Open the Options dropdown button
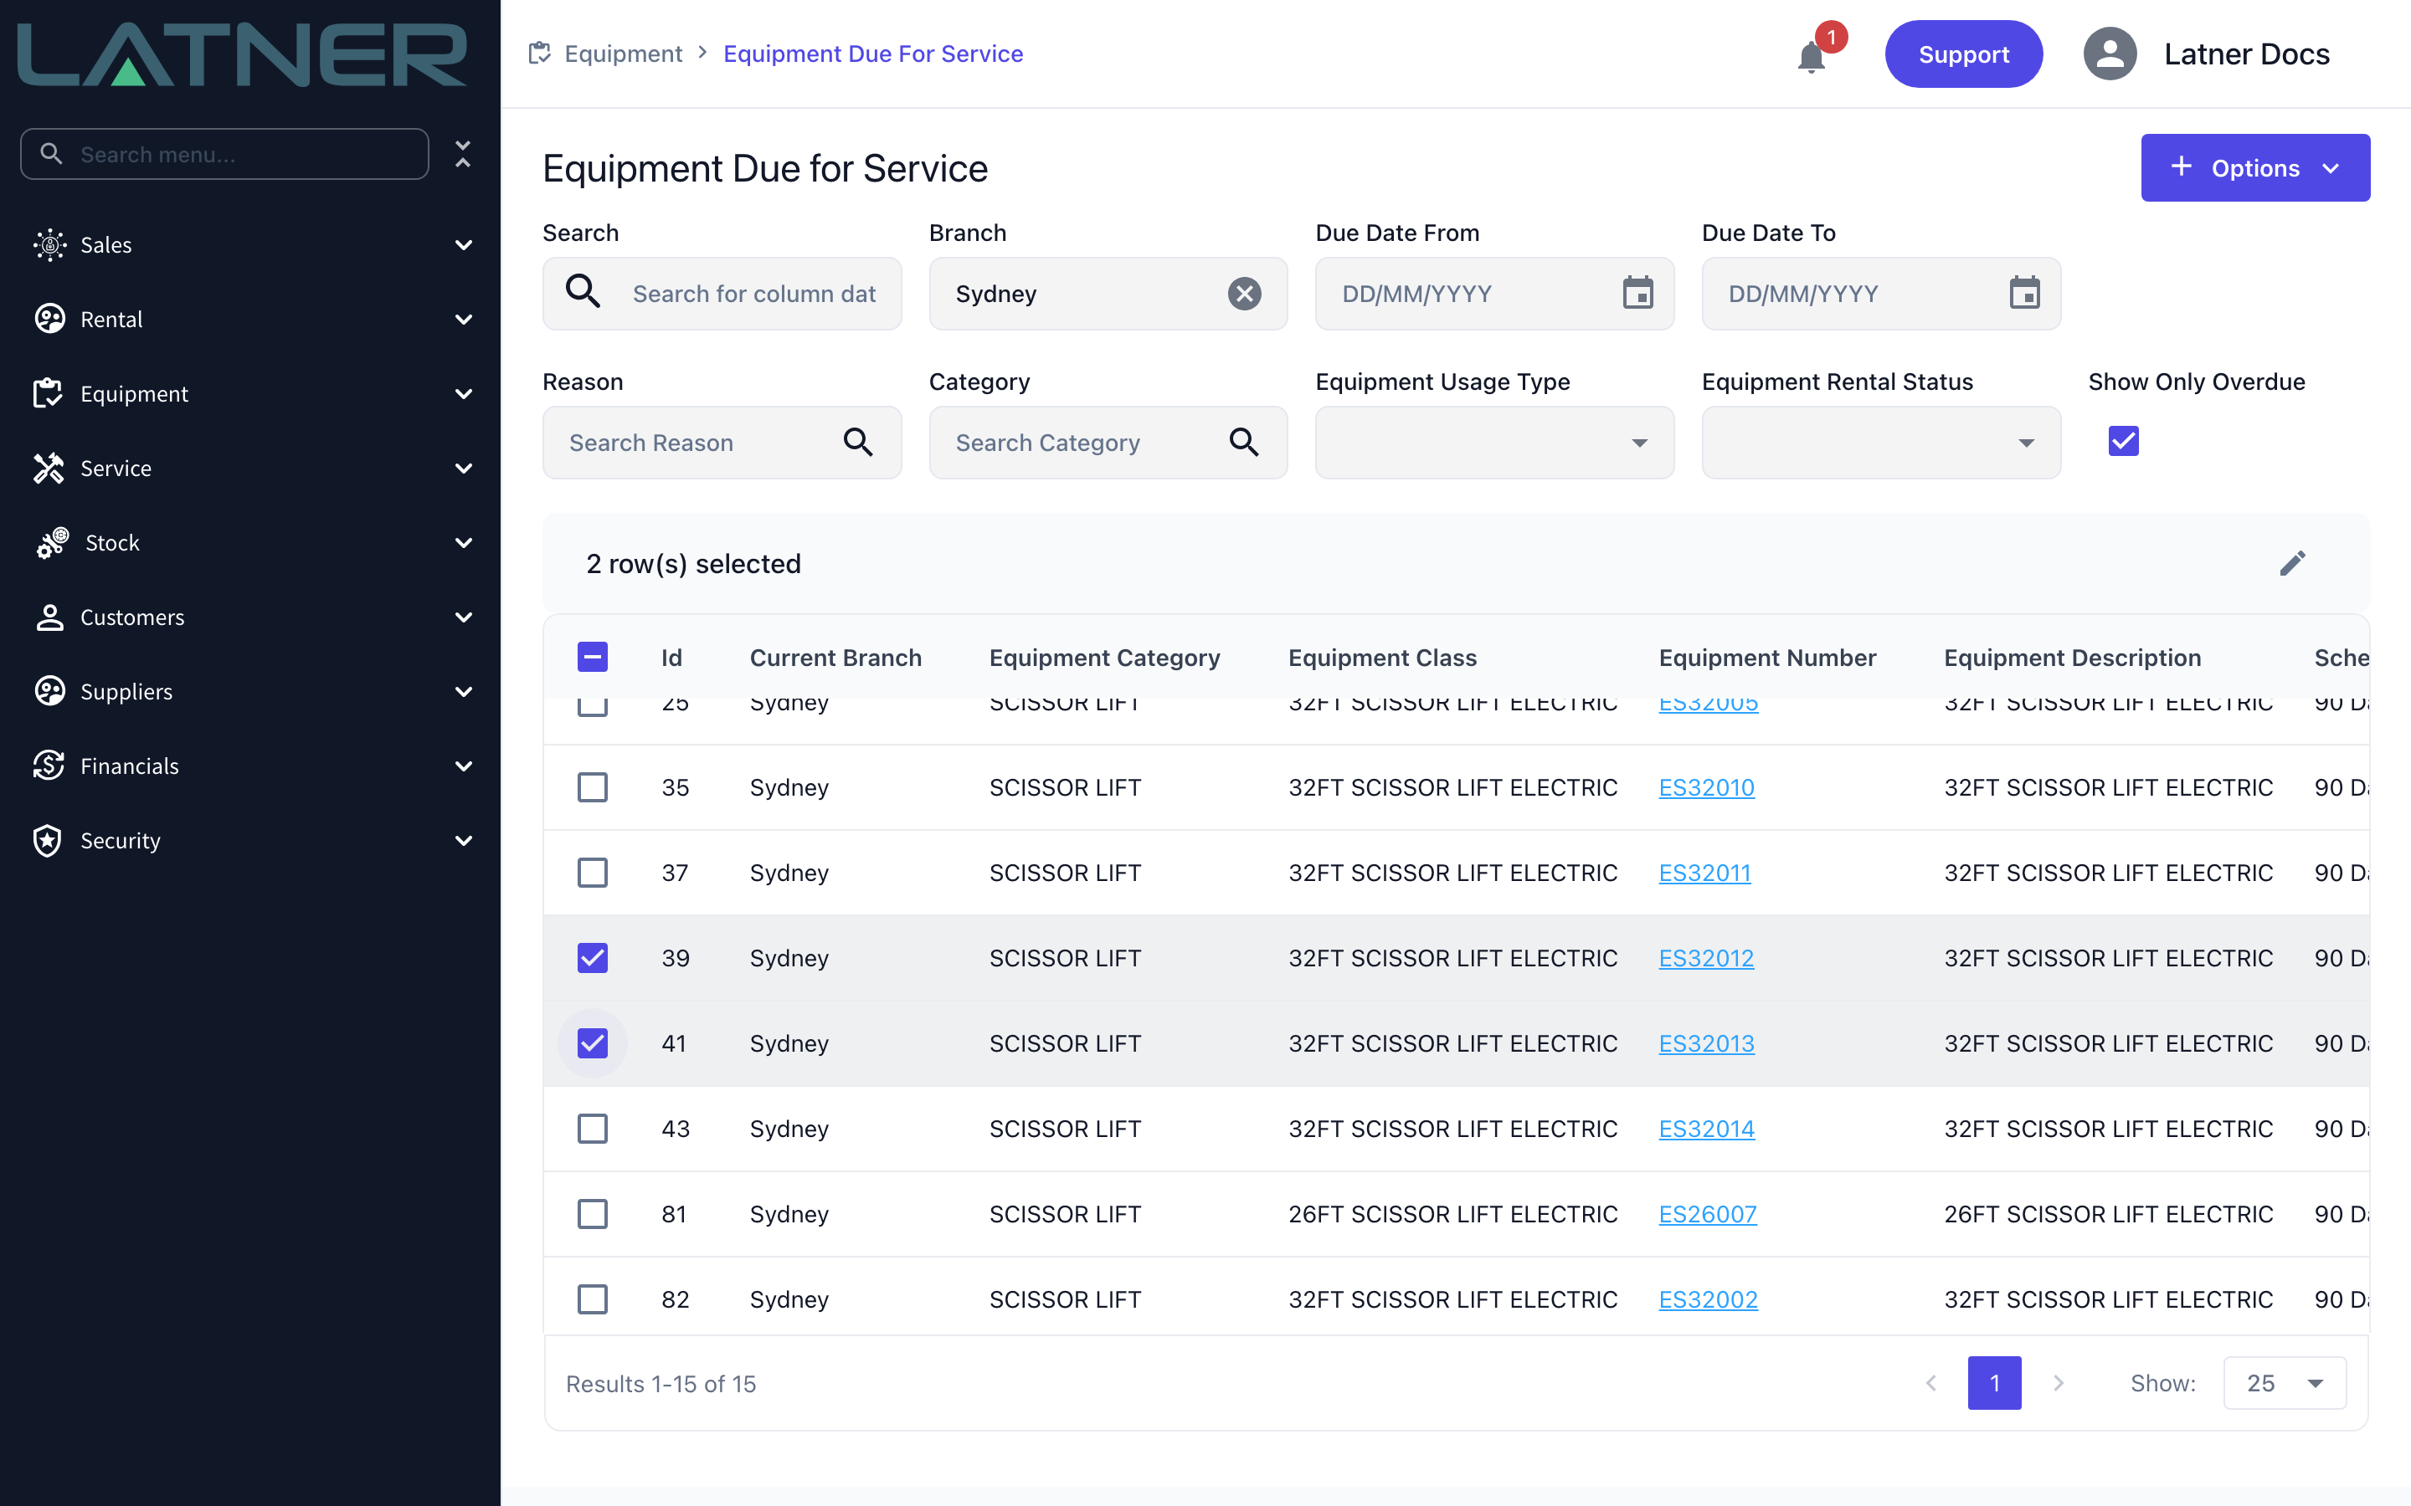The height and width of the screenshot is (1506, 2411). [x=2255, y=167]
